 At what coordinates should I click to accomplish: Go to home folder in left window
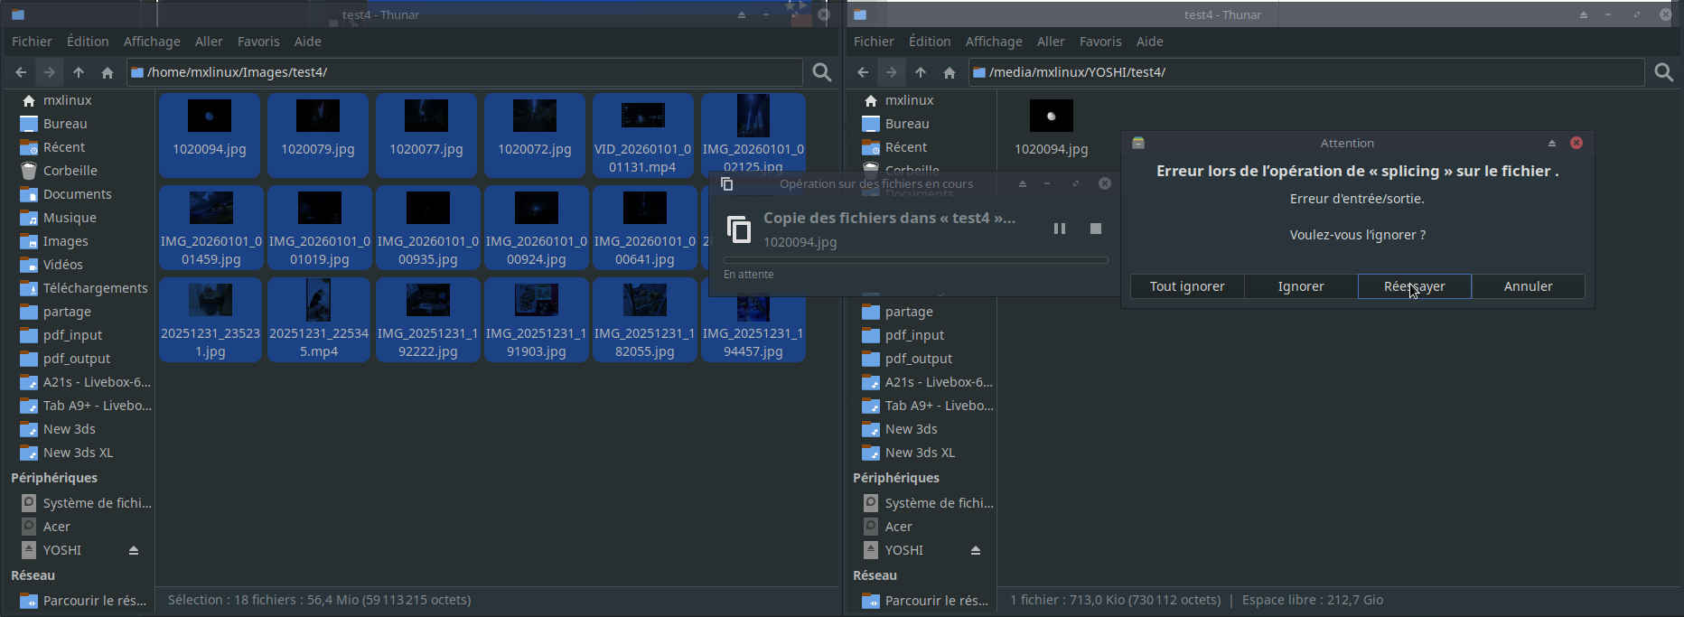[x=108, y=72]
